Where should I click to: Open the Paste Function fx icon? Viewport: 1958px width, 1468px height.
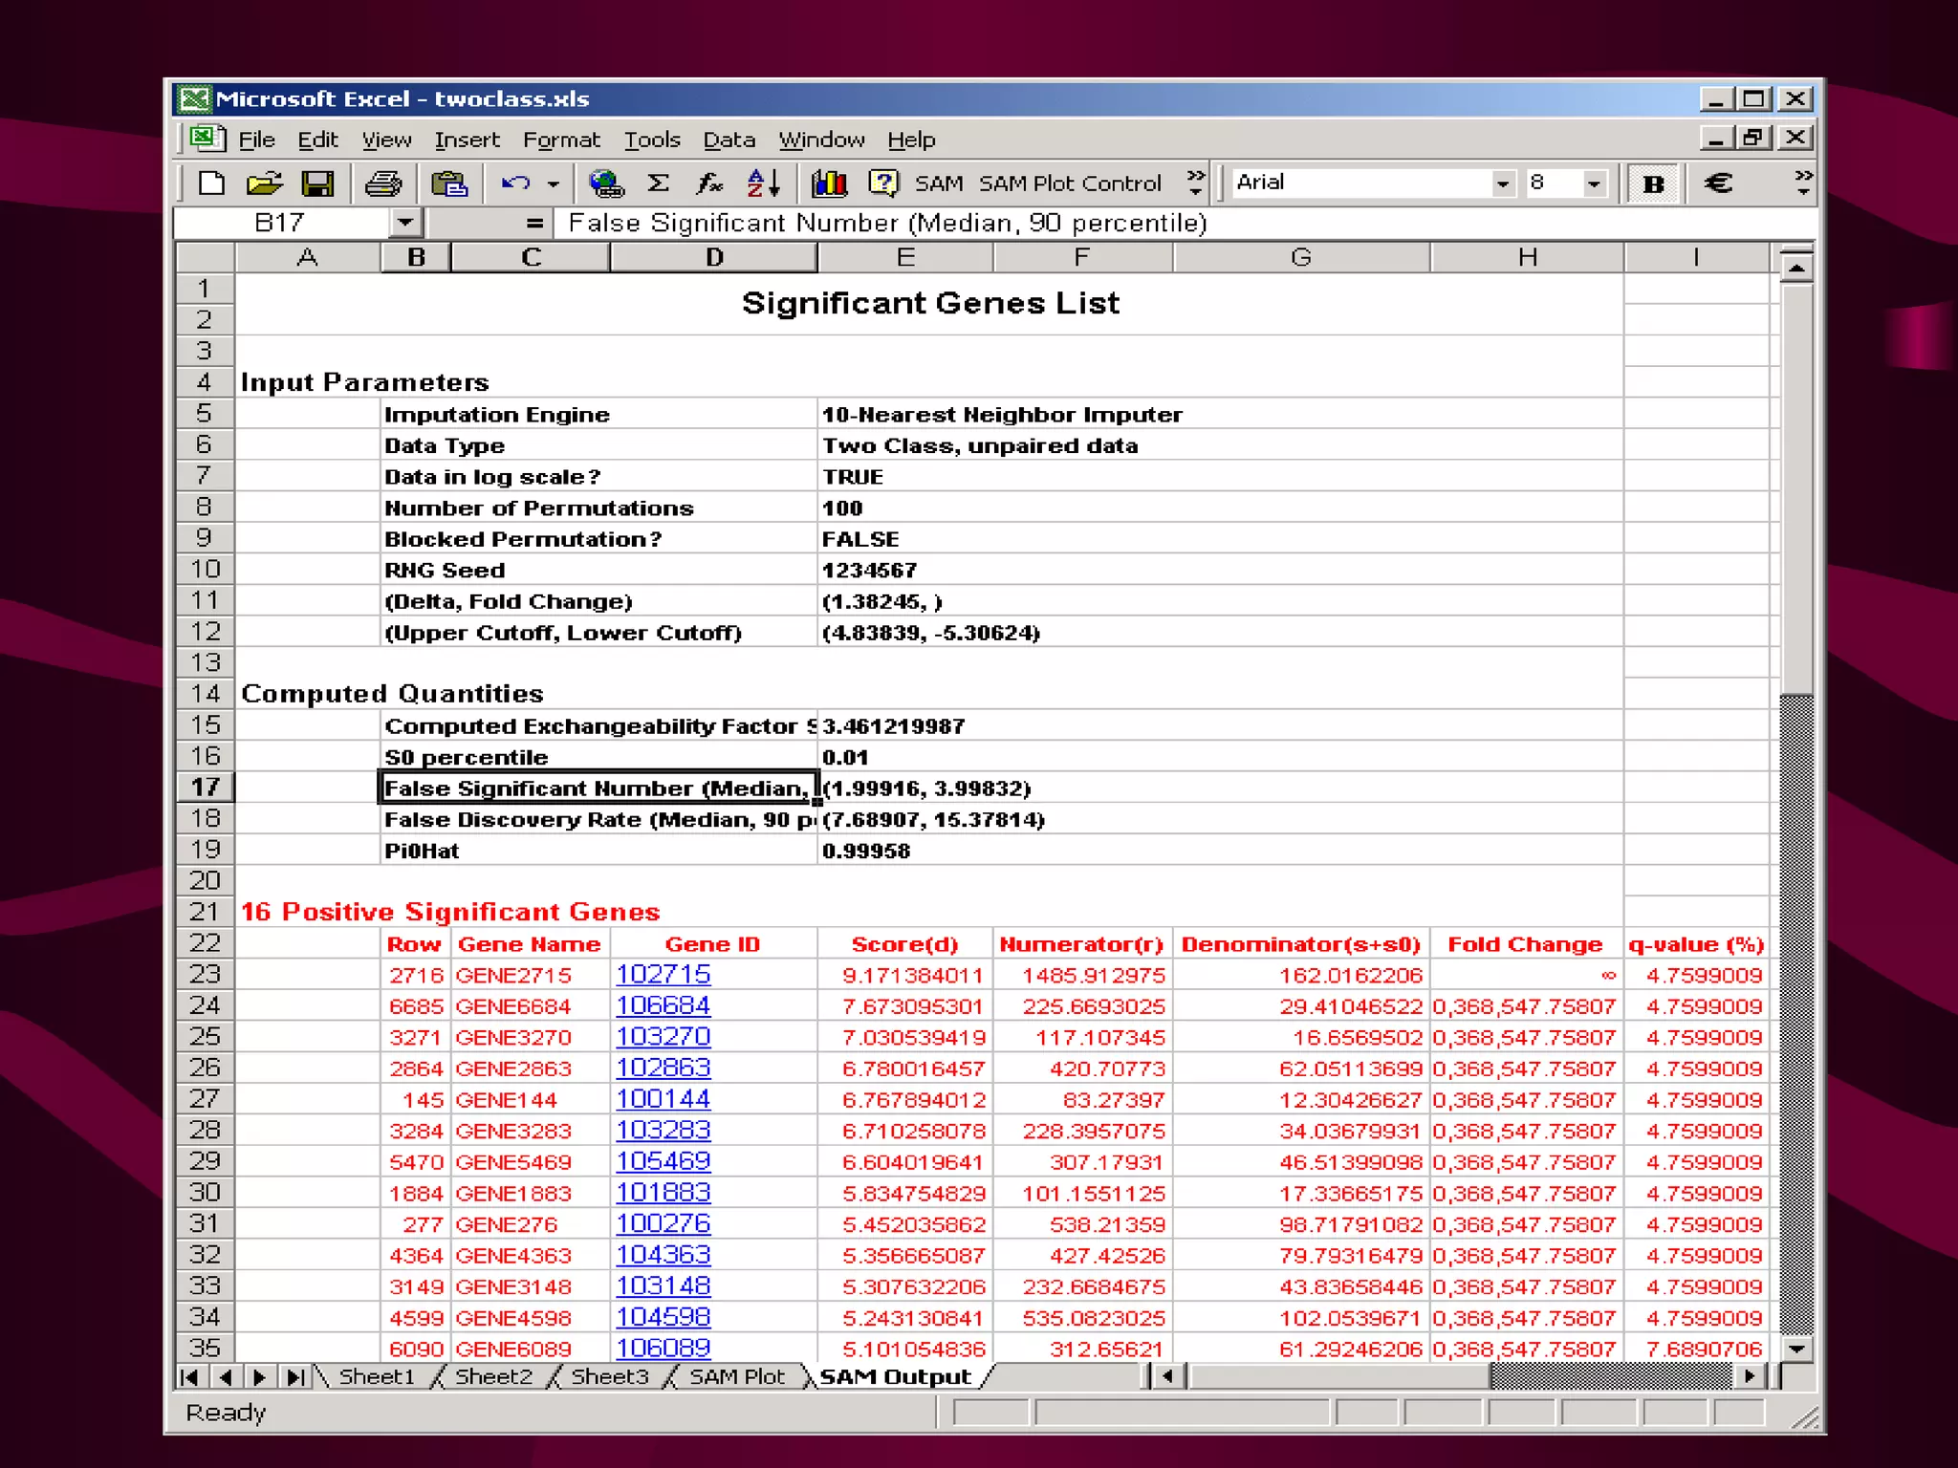click(708, 183)
